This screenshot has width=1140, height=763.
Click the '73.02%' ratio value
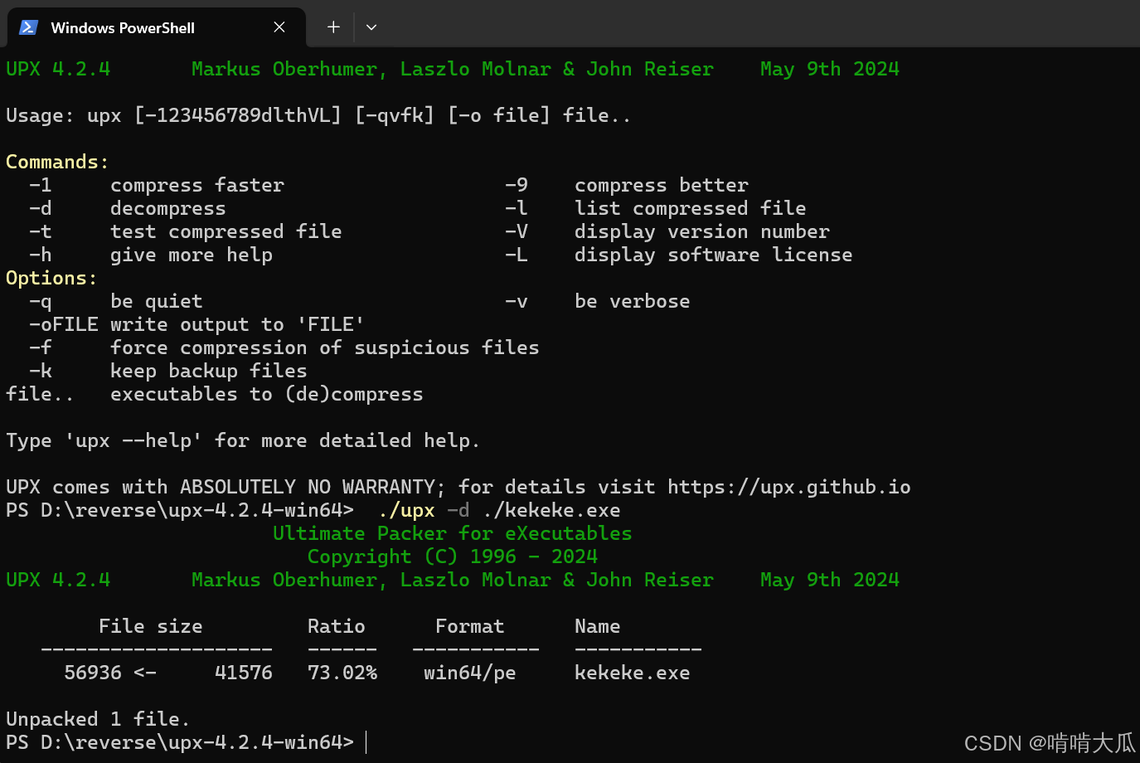tap(342, 673)
